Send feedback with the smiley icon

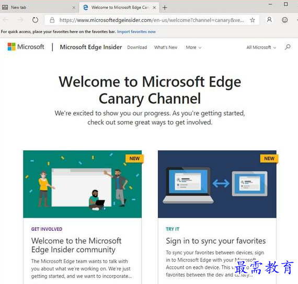point(285,20)
